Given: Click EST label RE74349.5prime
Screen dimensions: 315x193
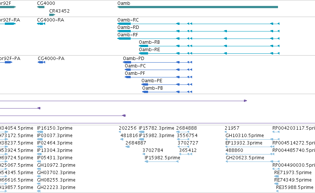Looking at the screenshot, I should click(x=293, y=180).
